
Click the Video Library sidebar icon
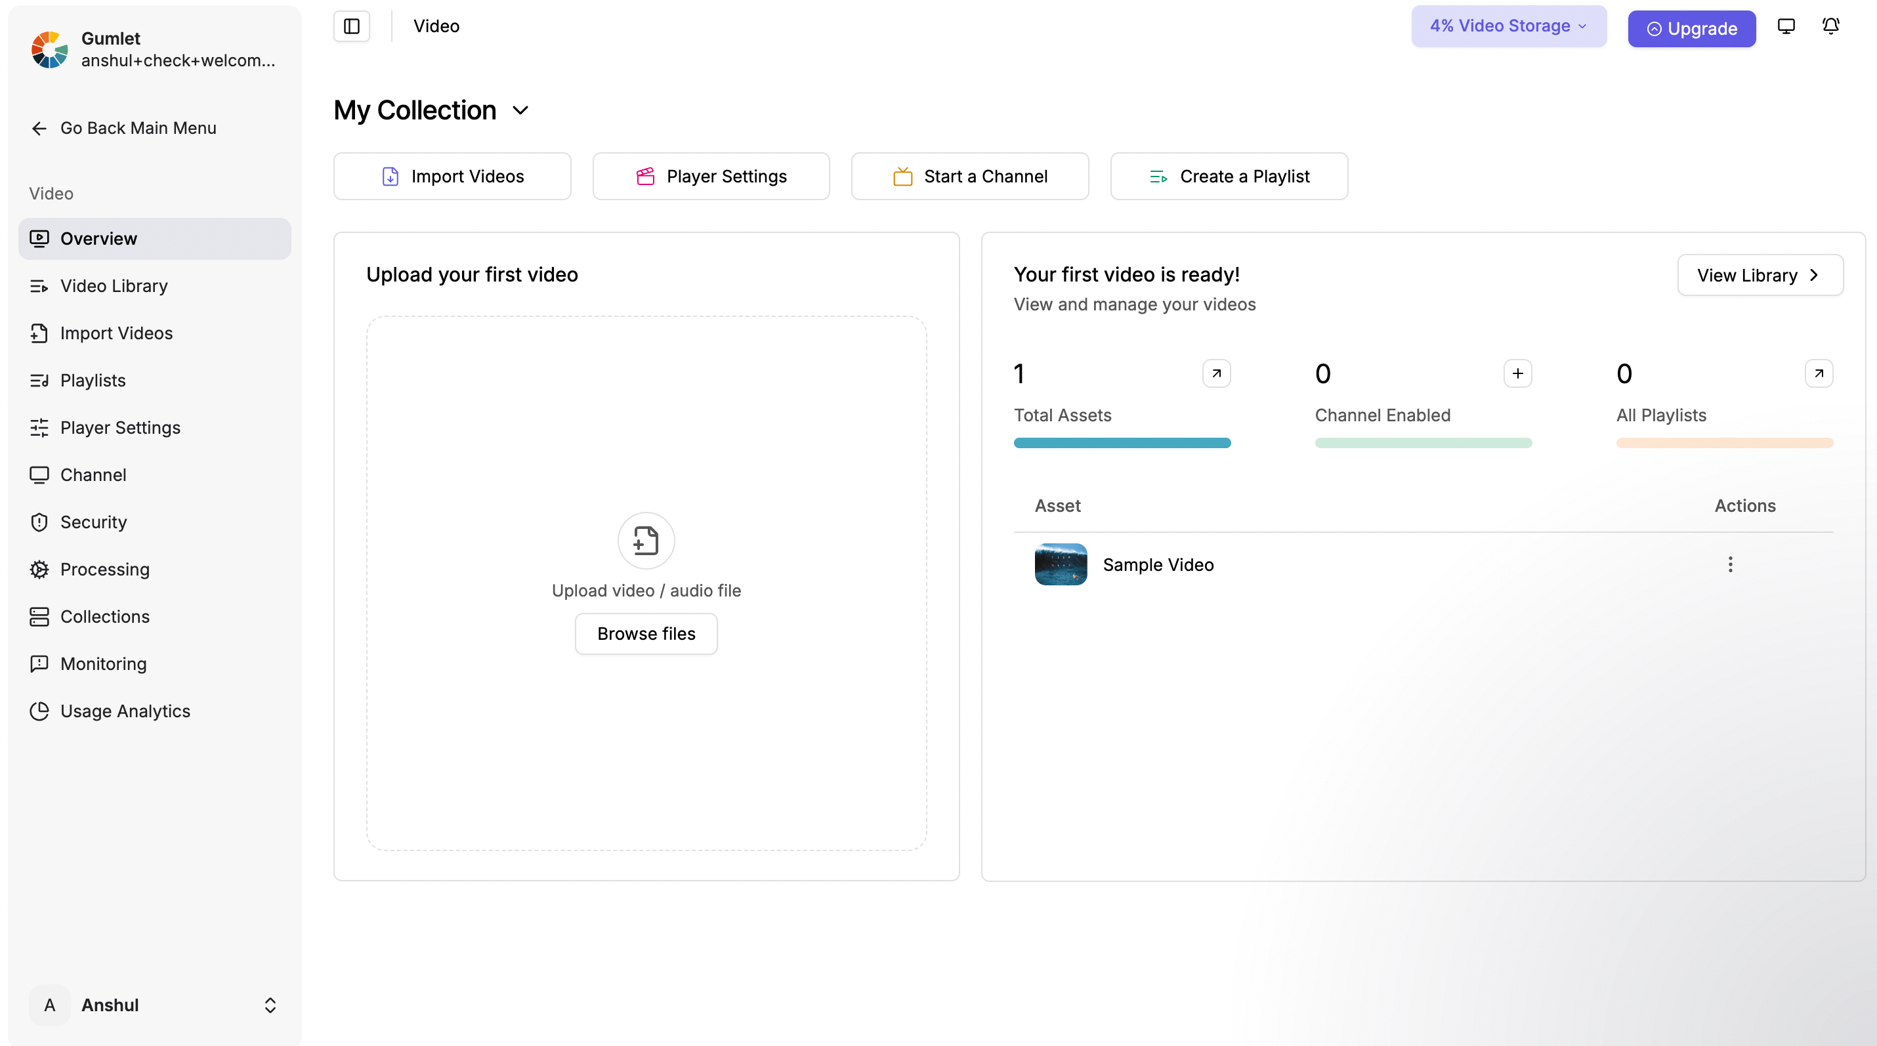point(39,286)
